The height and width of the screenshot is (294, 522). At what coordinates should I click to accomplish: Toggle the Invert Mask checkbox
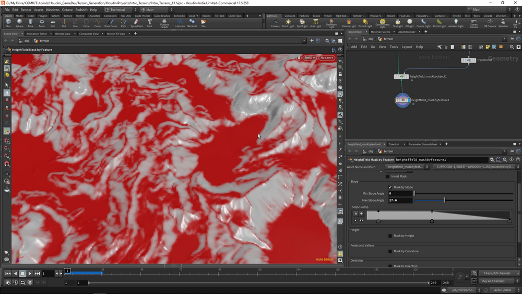[387, 177]
